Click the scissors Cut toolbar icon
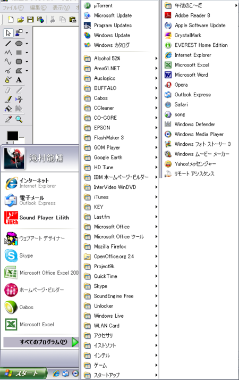The height and width of the screenshot is (380, 239). 53,19
